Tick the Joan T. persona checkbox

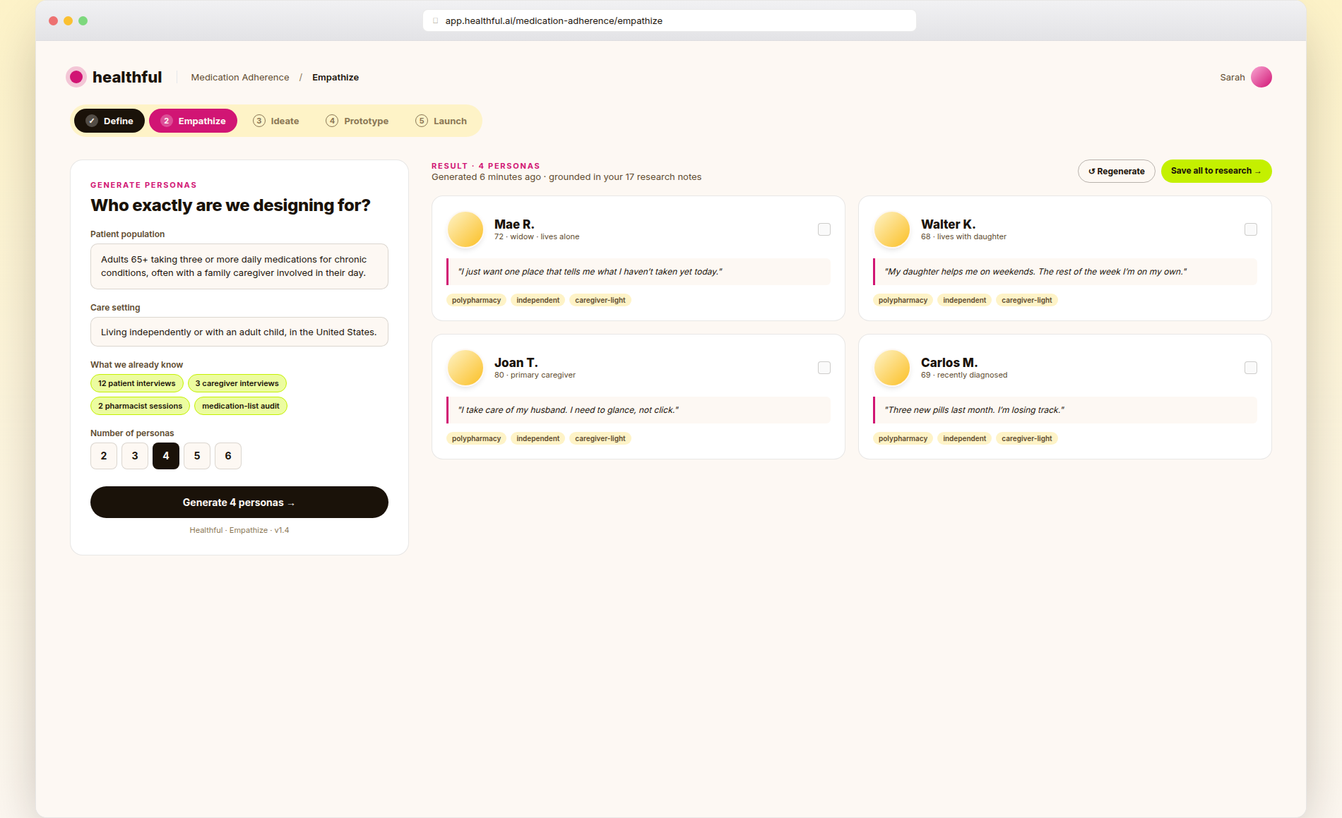[x=824, y=368]
